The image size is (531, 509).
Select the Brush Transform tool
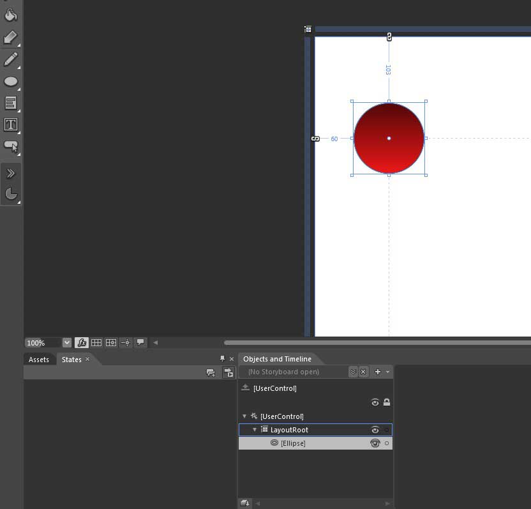pyautogui.click(x=10, y=37)
